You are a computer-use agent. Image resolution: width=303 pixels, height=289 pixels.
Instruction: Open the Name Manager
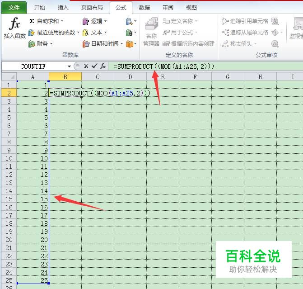click(151, 32)
